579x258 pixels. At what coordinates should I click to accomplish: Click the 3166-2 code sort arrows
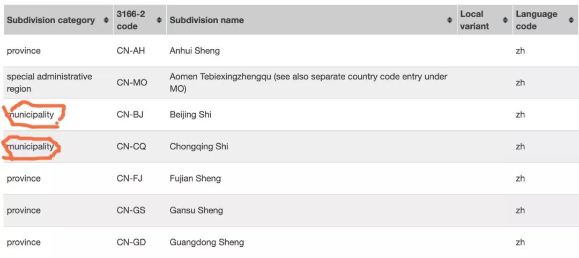(159, 20)
